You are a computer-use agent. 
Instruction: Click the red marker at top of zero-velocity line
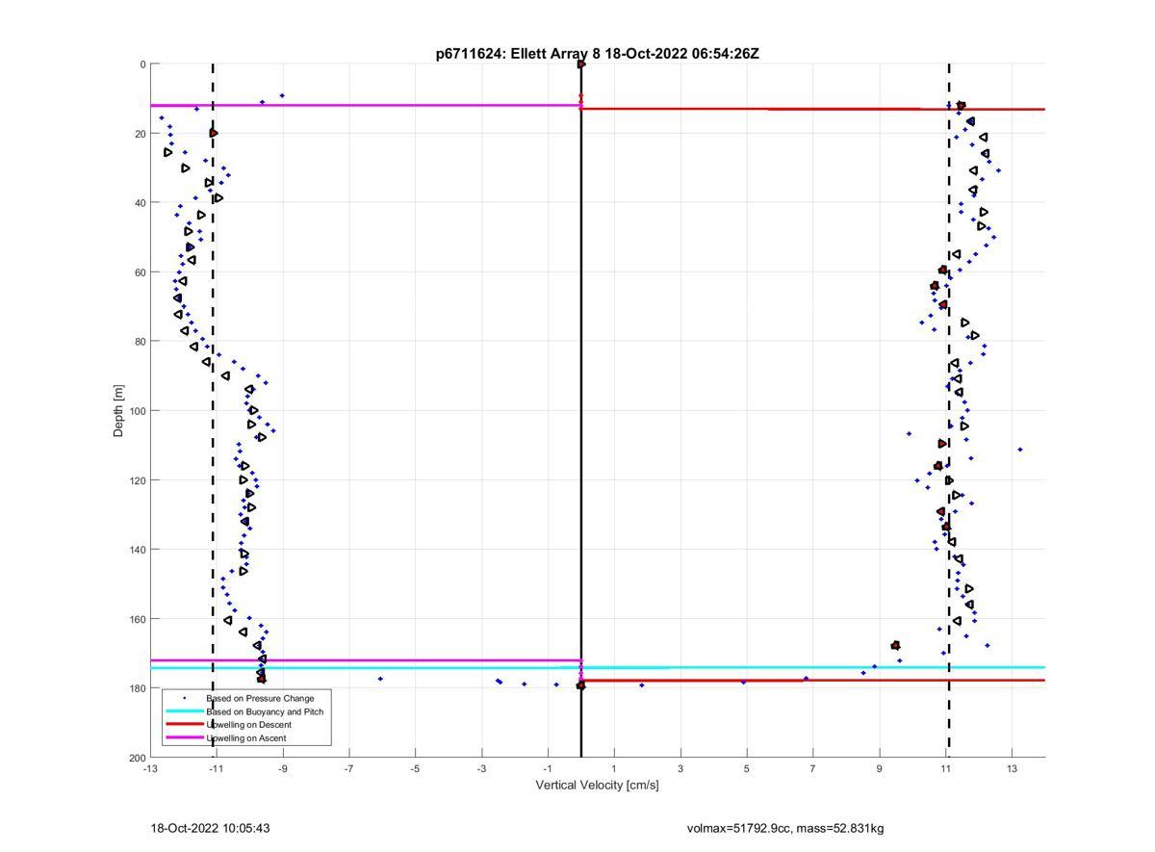click(581, 65)
